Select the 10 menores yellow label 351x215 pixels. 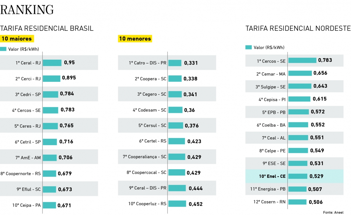(135, 39)
